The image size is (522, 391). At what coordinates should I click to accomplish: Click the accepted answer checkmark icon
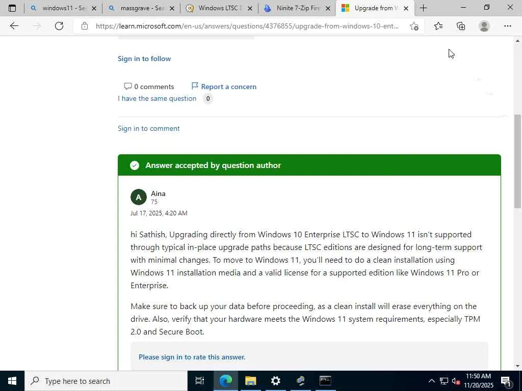click(135, 165)
